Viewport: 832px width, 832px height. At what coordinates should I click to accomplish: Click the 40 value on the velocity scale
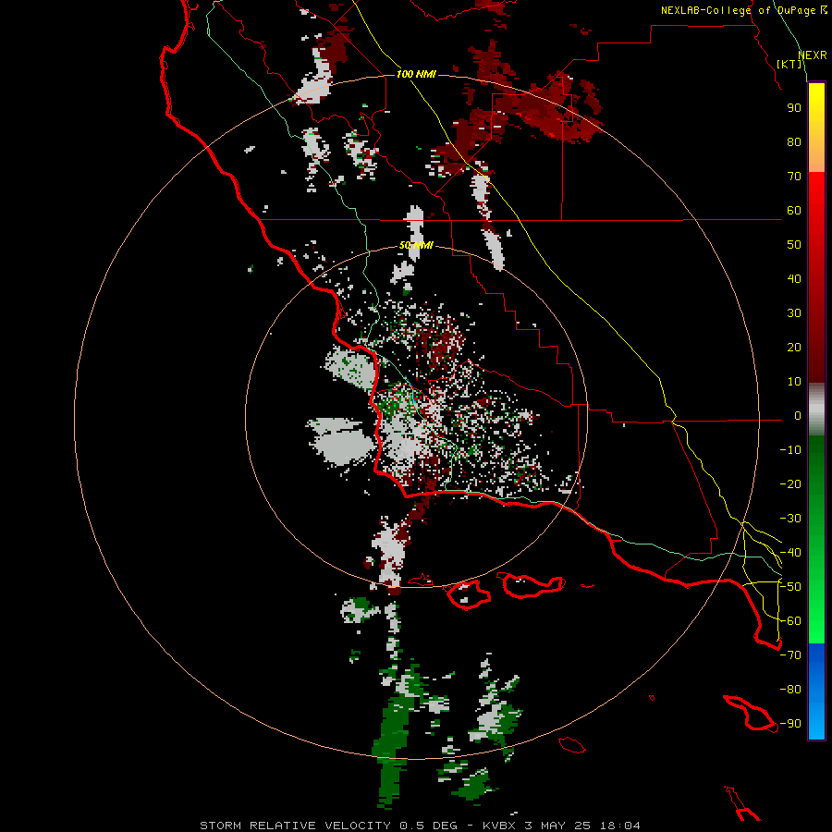794,279
